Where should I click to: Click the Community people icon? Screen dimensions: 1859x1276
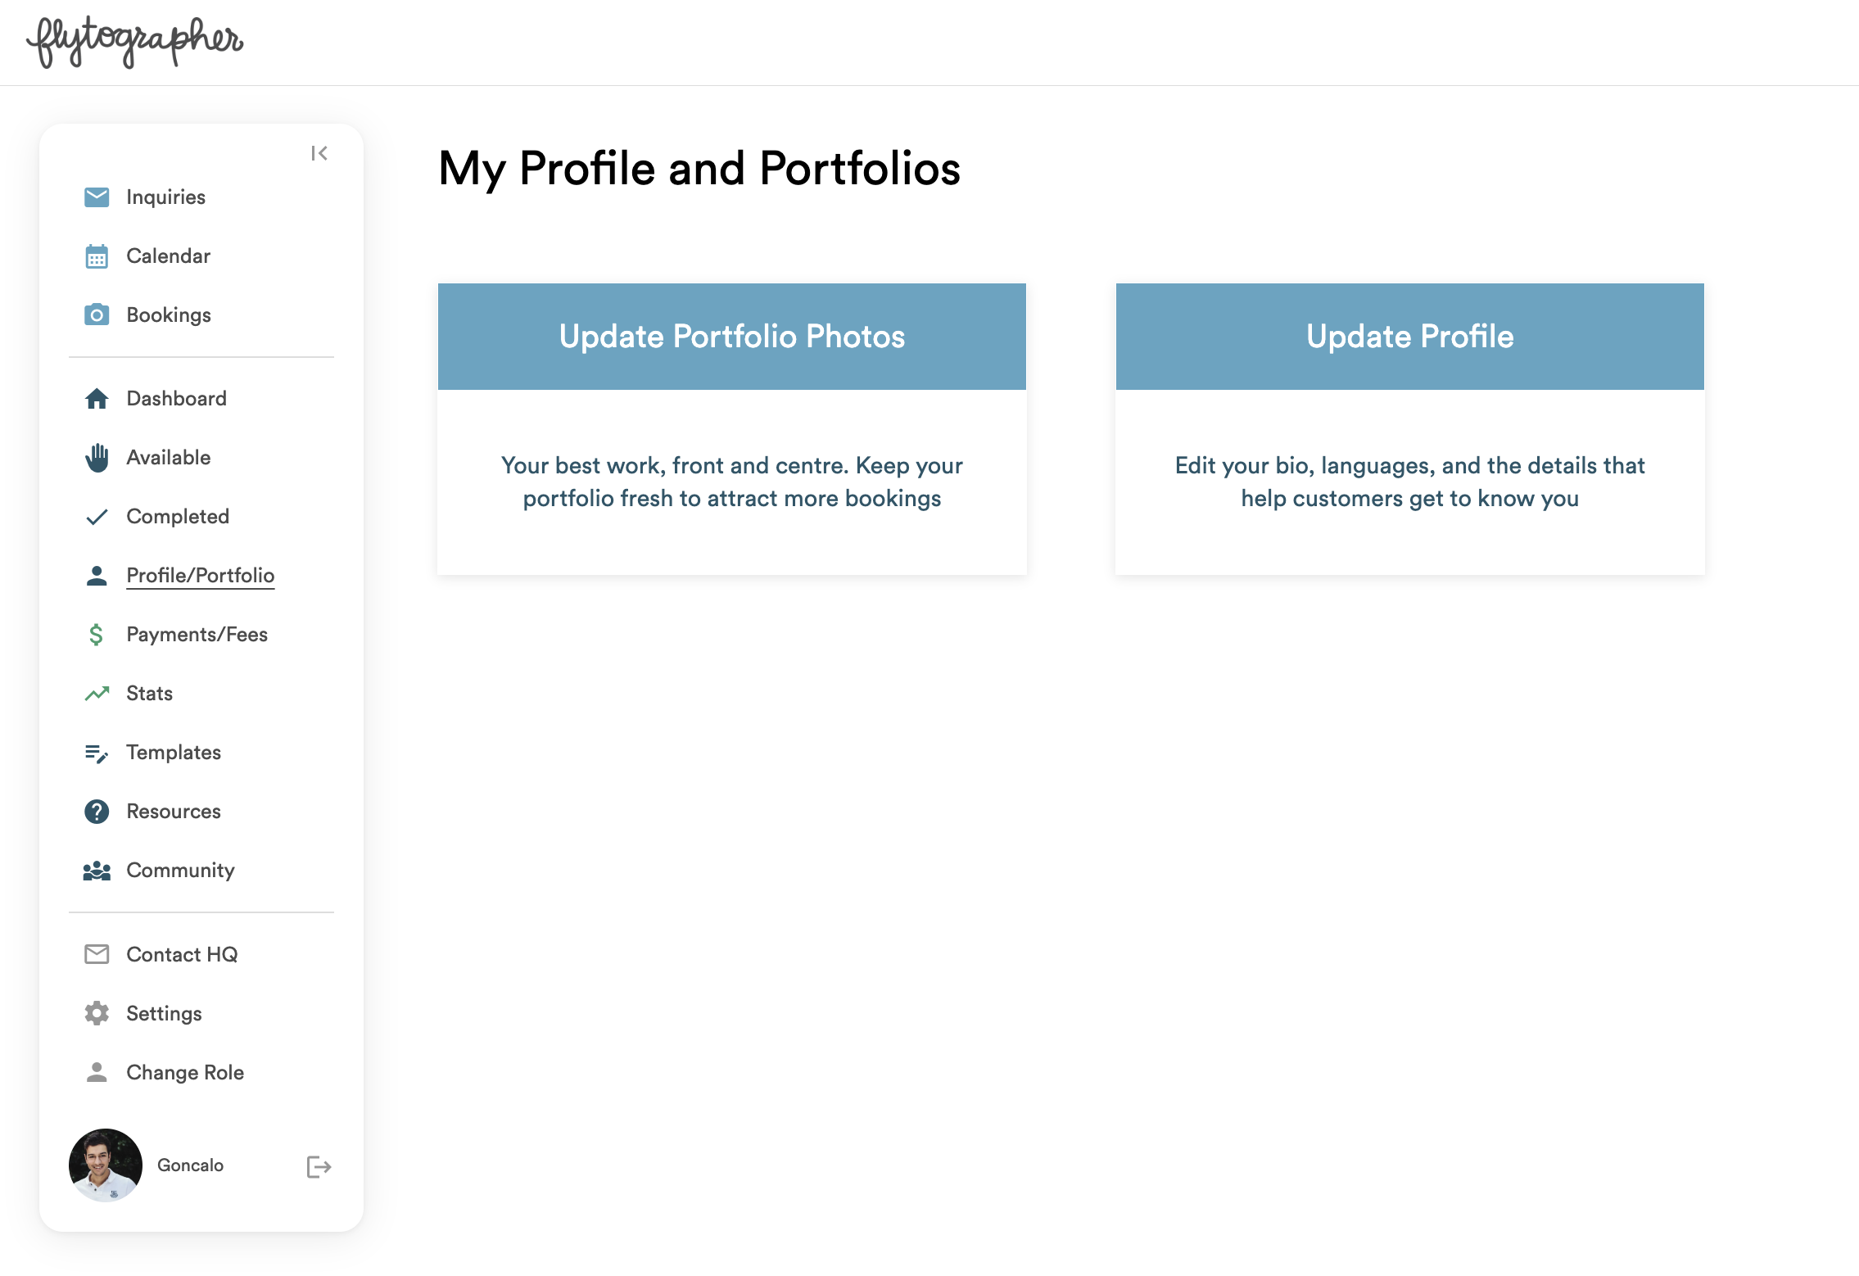point(97,871)
